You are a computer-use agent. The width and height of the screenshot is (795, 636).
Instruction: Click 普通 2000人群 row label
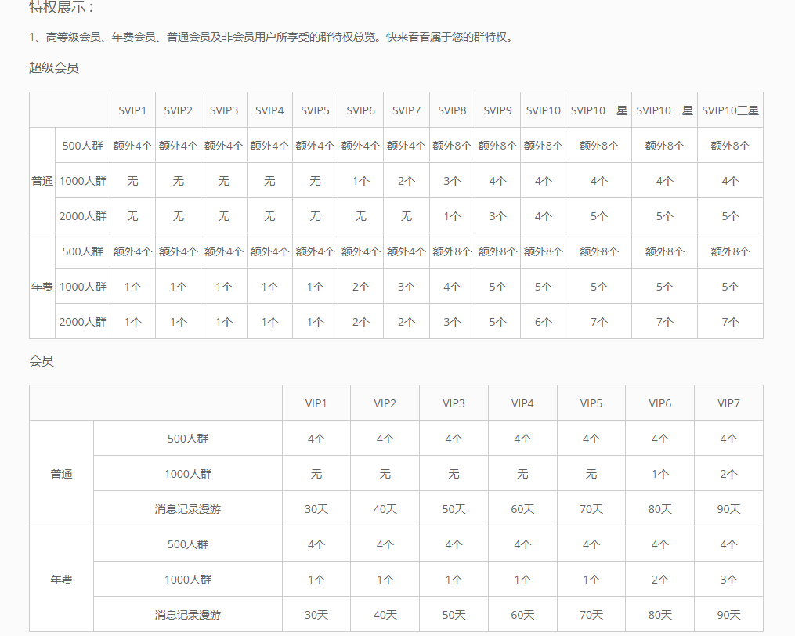pos(82,216)
